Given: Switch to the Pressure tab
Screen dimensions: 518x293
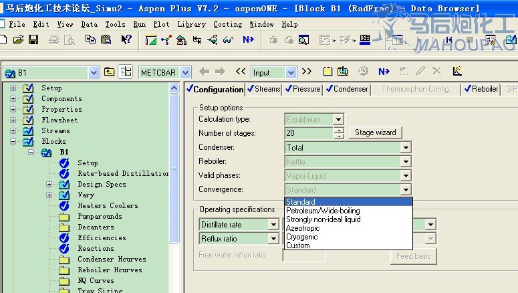Looking at the screenshot, I should pyautogui.click(x=303, y=89).
